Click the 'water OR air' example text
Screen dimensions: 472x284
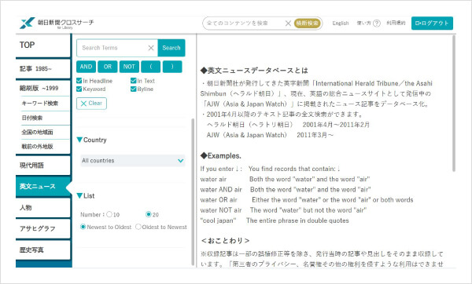click(219, 200)
